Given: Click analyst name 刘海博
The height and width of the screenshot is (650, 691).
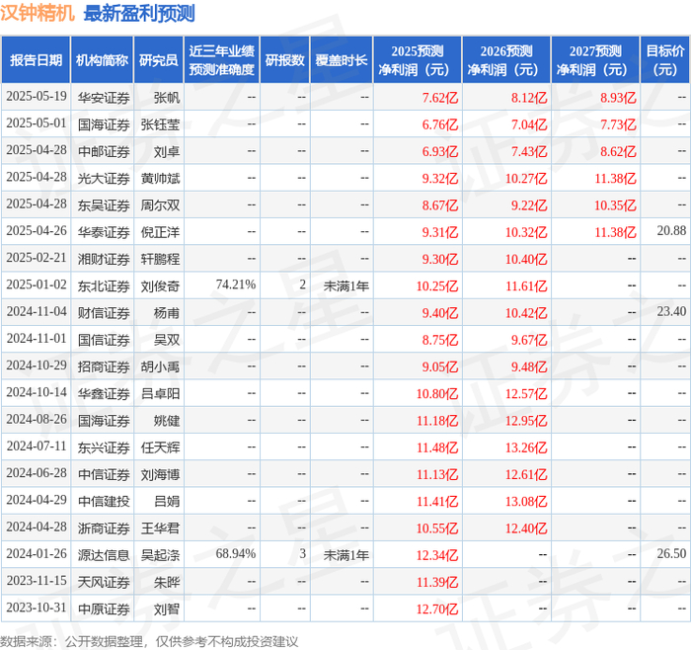Looking at the screenshot, I should tap(160, 474).
